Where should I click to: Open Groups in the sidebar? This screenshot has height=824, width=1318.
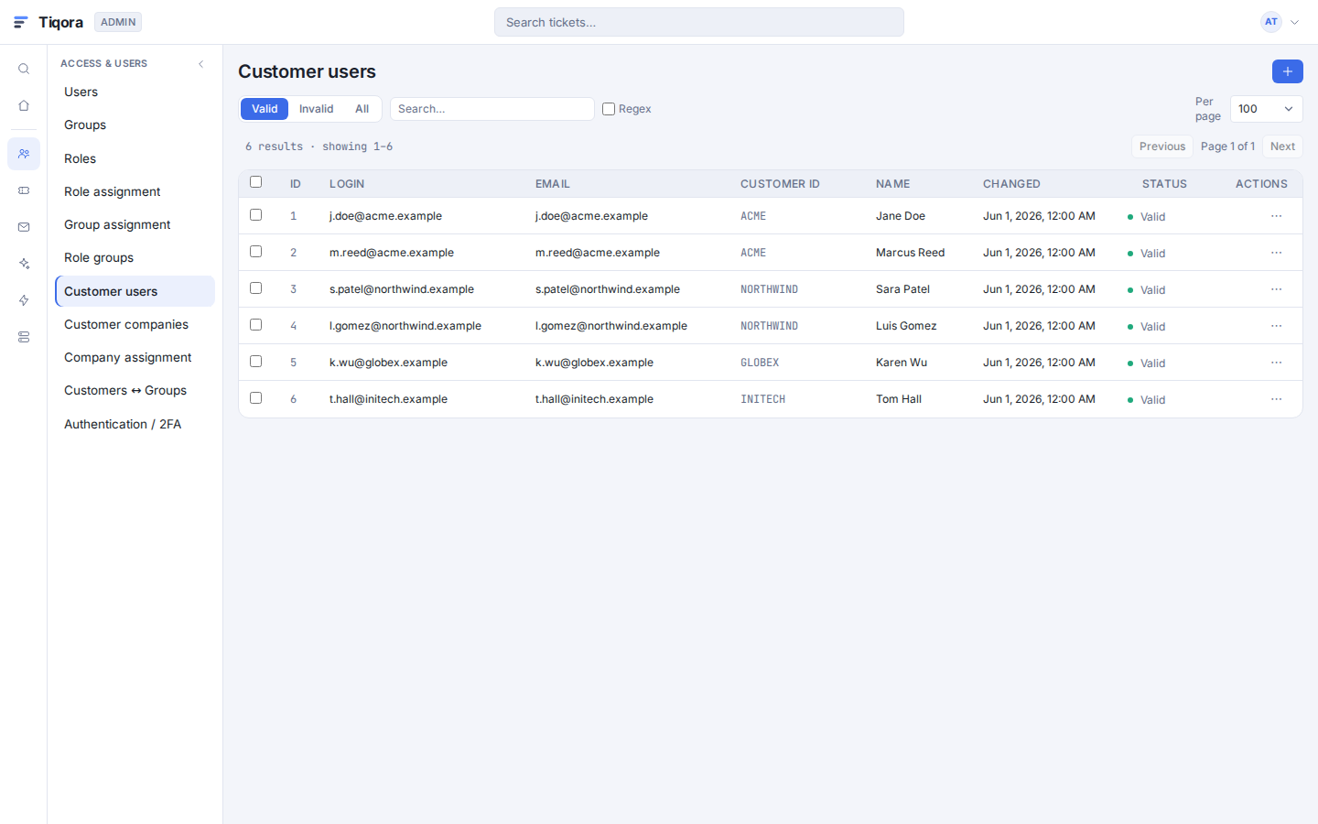click(135, 125)
